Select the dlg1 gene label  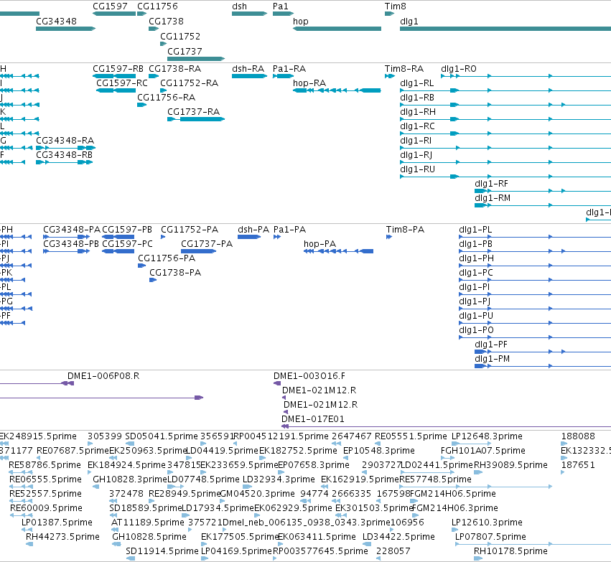pos(409,21)
